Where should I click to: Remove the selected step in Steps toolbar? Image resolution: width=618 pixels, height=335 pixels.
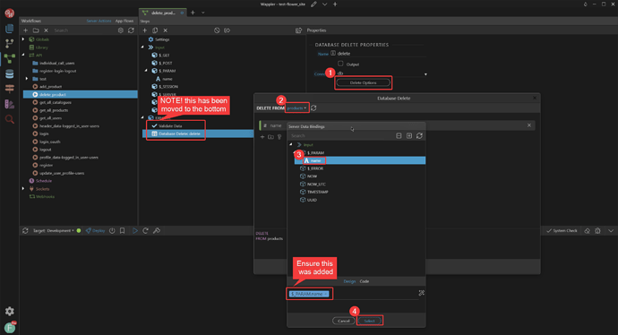tap(166, 30)
